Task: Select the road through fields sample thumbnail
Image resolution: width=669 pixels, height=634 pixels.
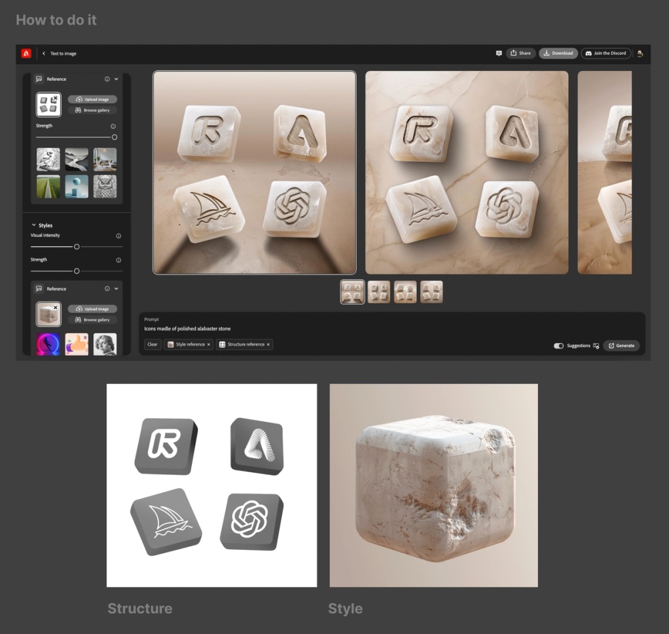Action: pyautogui.click(x=48, y=187)
